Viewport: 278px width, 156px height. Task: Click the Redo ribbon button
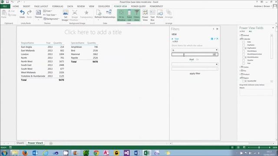29,14
